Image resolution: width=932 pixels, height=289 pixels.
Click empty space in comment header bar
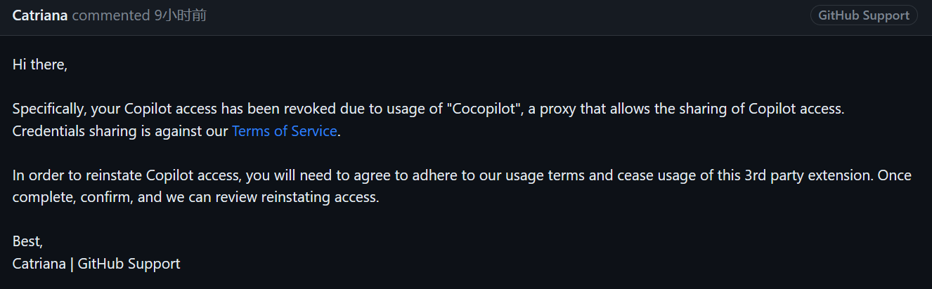point(506,15)
